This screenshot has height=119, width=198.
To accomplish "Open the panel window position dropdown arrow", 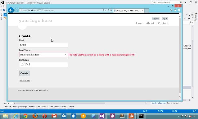I will pyautogui.click(x=187, y=15).
